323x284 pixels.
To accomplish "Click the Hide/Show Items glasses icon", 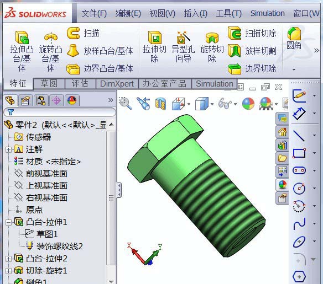I will coord(225,104).
